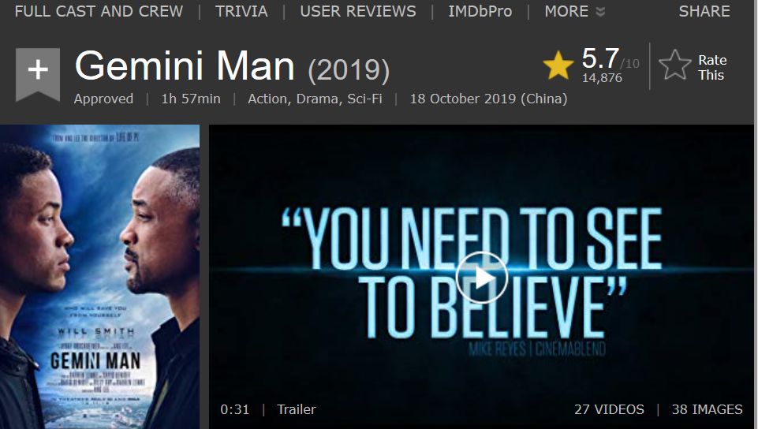Open the 38 IMAGES gallery
Screen dimensions: 758x429
coord(707,409)
